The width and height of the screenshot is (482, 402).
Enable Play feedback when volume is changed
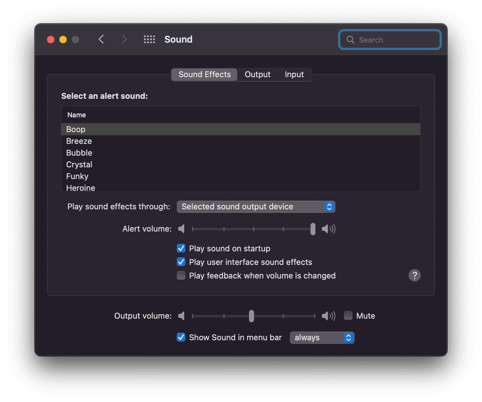[x=181, y=275]
